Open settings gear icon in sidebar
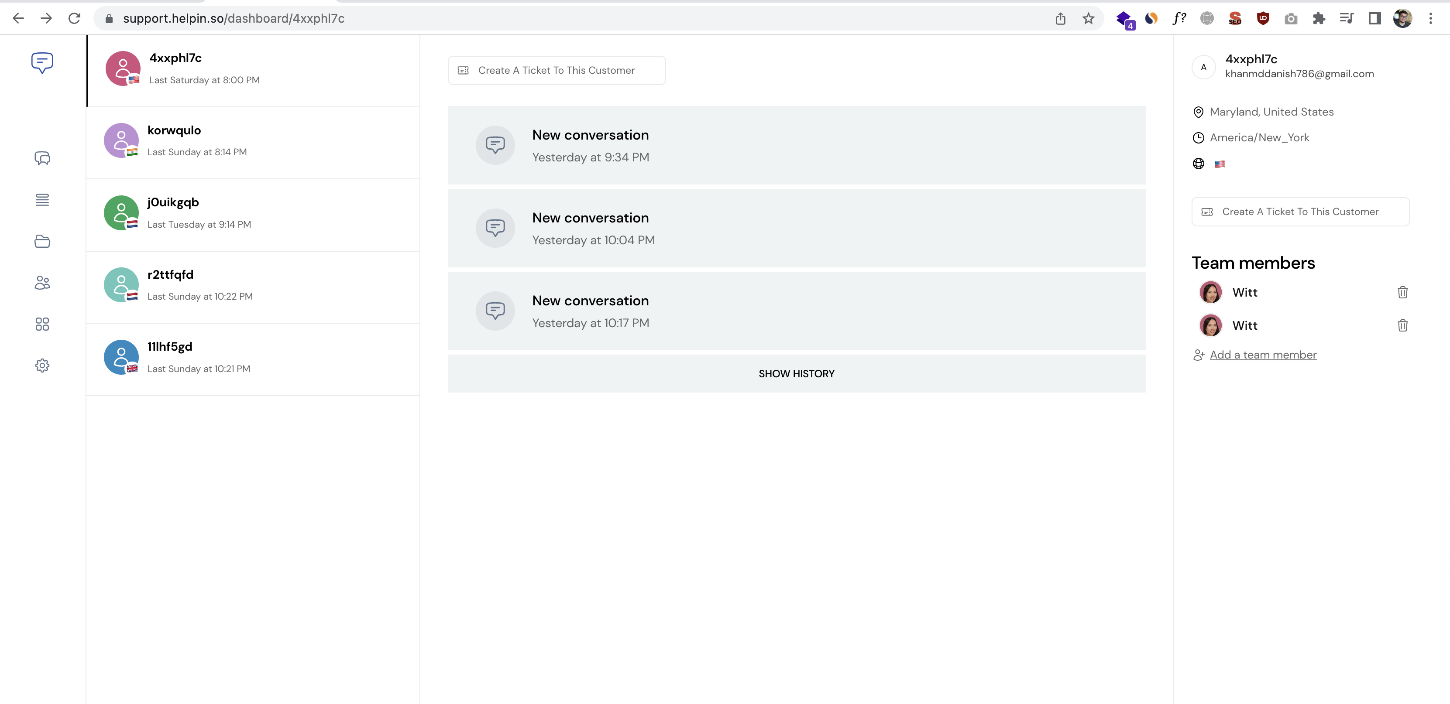The height and width of the screenshot is (704, 1450). click(x=42, y=366)
